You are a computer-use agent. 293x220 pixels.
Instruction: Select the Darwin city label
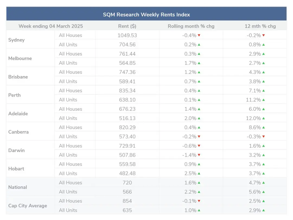tap(17, 150)
